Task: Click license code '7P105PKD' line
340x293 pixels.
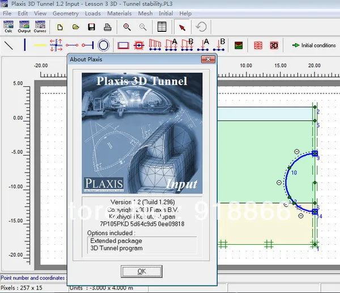Action: click(142, 224)
